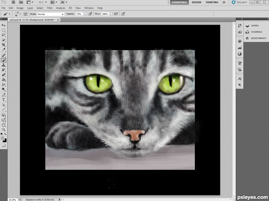Select the Line tool
This screenshot has height=201, width=269.
(x=4, y=109)
